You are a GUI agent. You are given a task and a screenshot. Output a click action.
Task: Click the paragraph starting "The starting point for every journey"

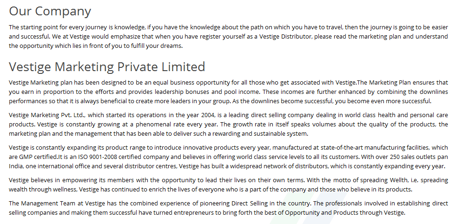coord(228,37)
